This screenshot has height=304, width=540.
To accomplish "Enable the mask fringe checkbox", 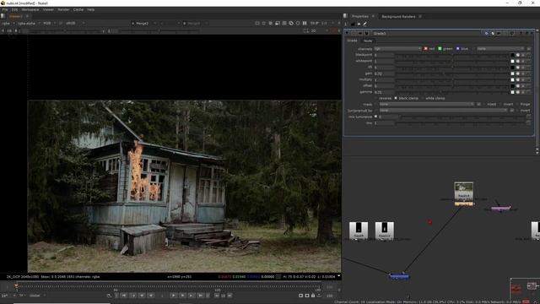I will (x=517, y=104).
